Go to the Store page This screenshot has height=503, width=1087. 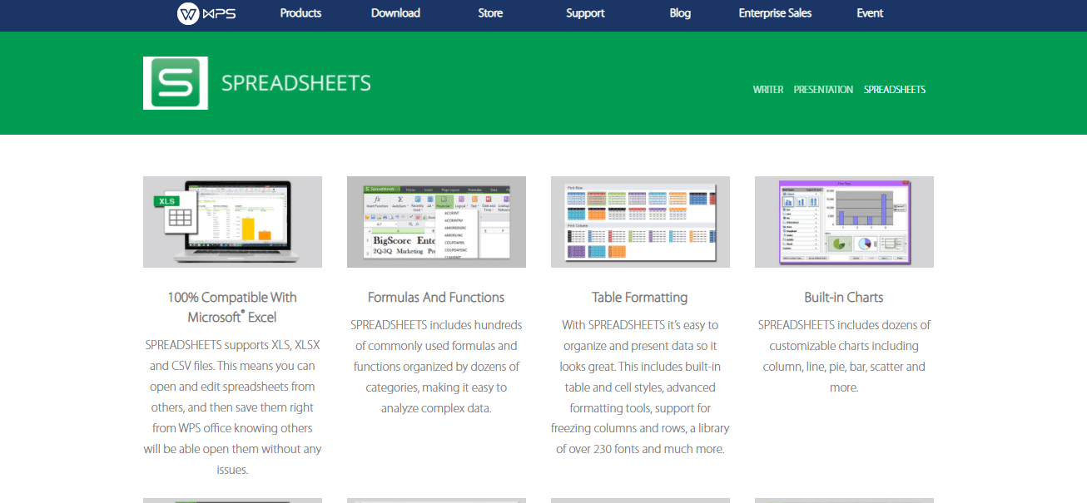pyautogui.click(x=490, y=13)
